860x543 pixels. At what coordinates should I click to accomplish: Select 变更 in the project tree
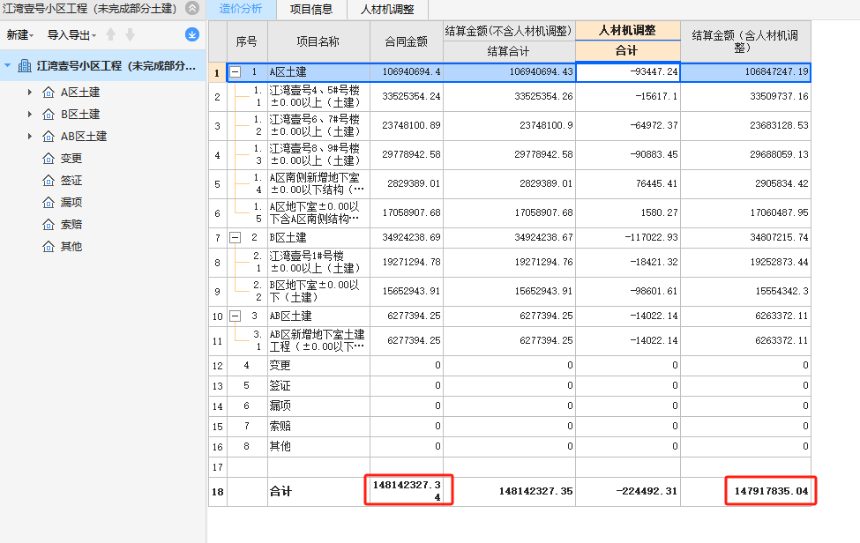pyautogui.click(x=71, y=159)
